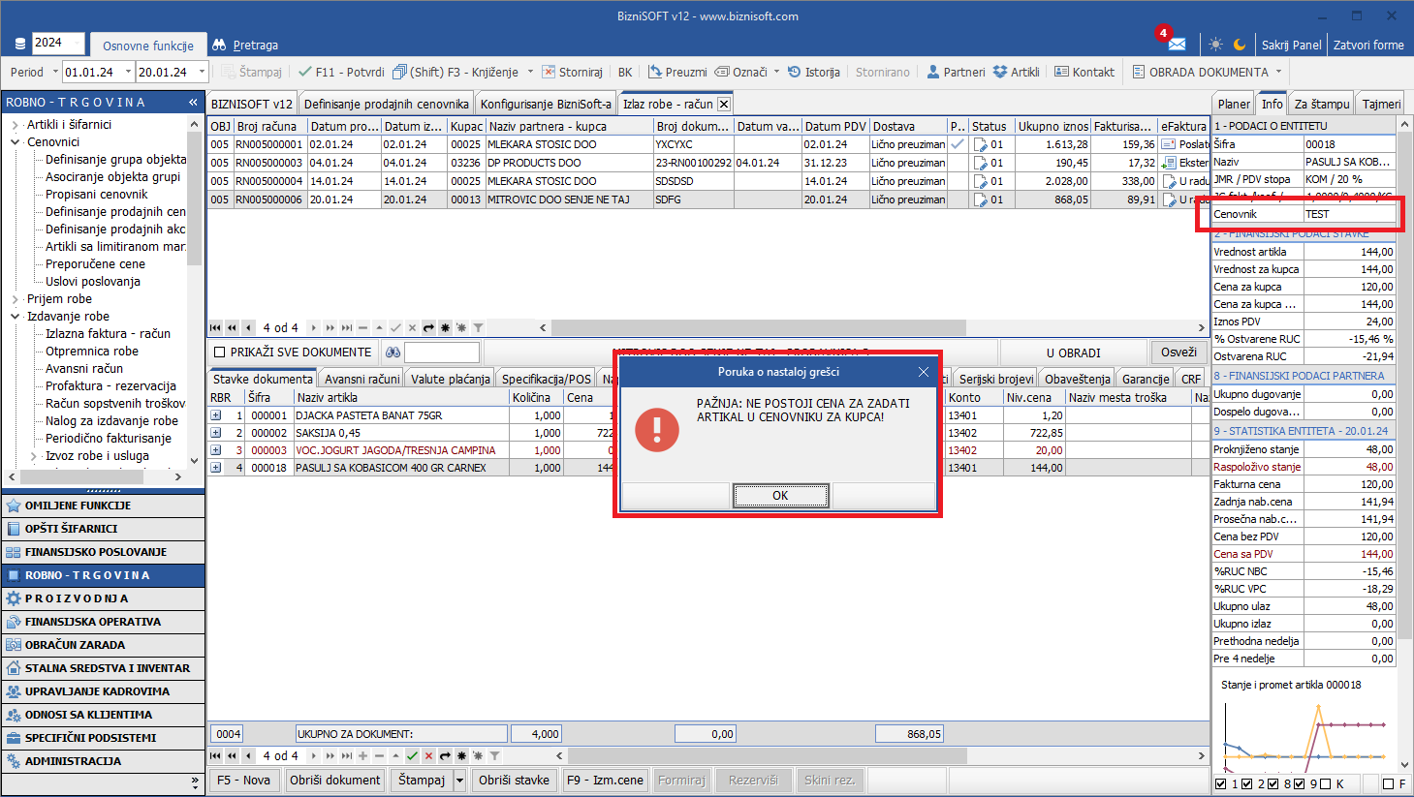Click the binoculars search icon beside the filter field

click(393, 353)
